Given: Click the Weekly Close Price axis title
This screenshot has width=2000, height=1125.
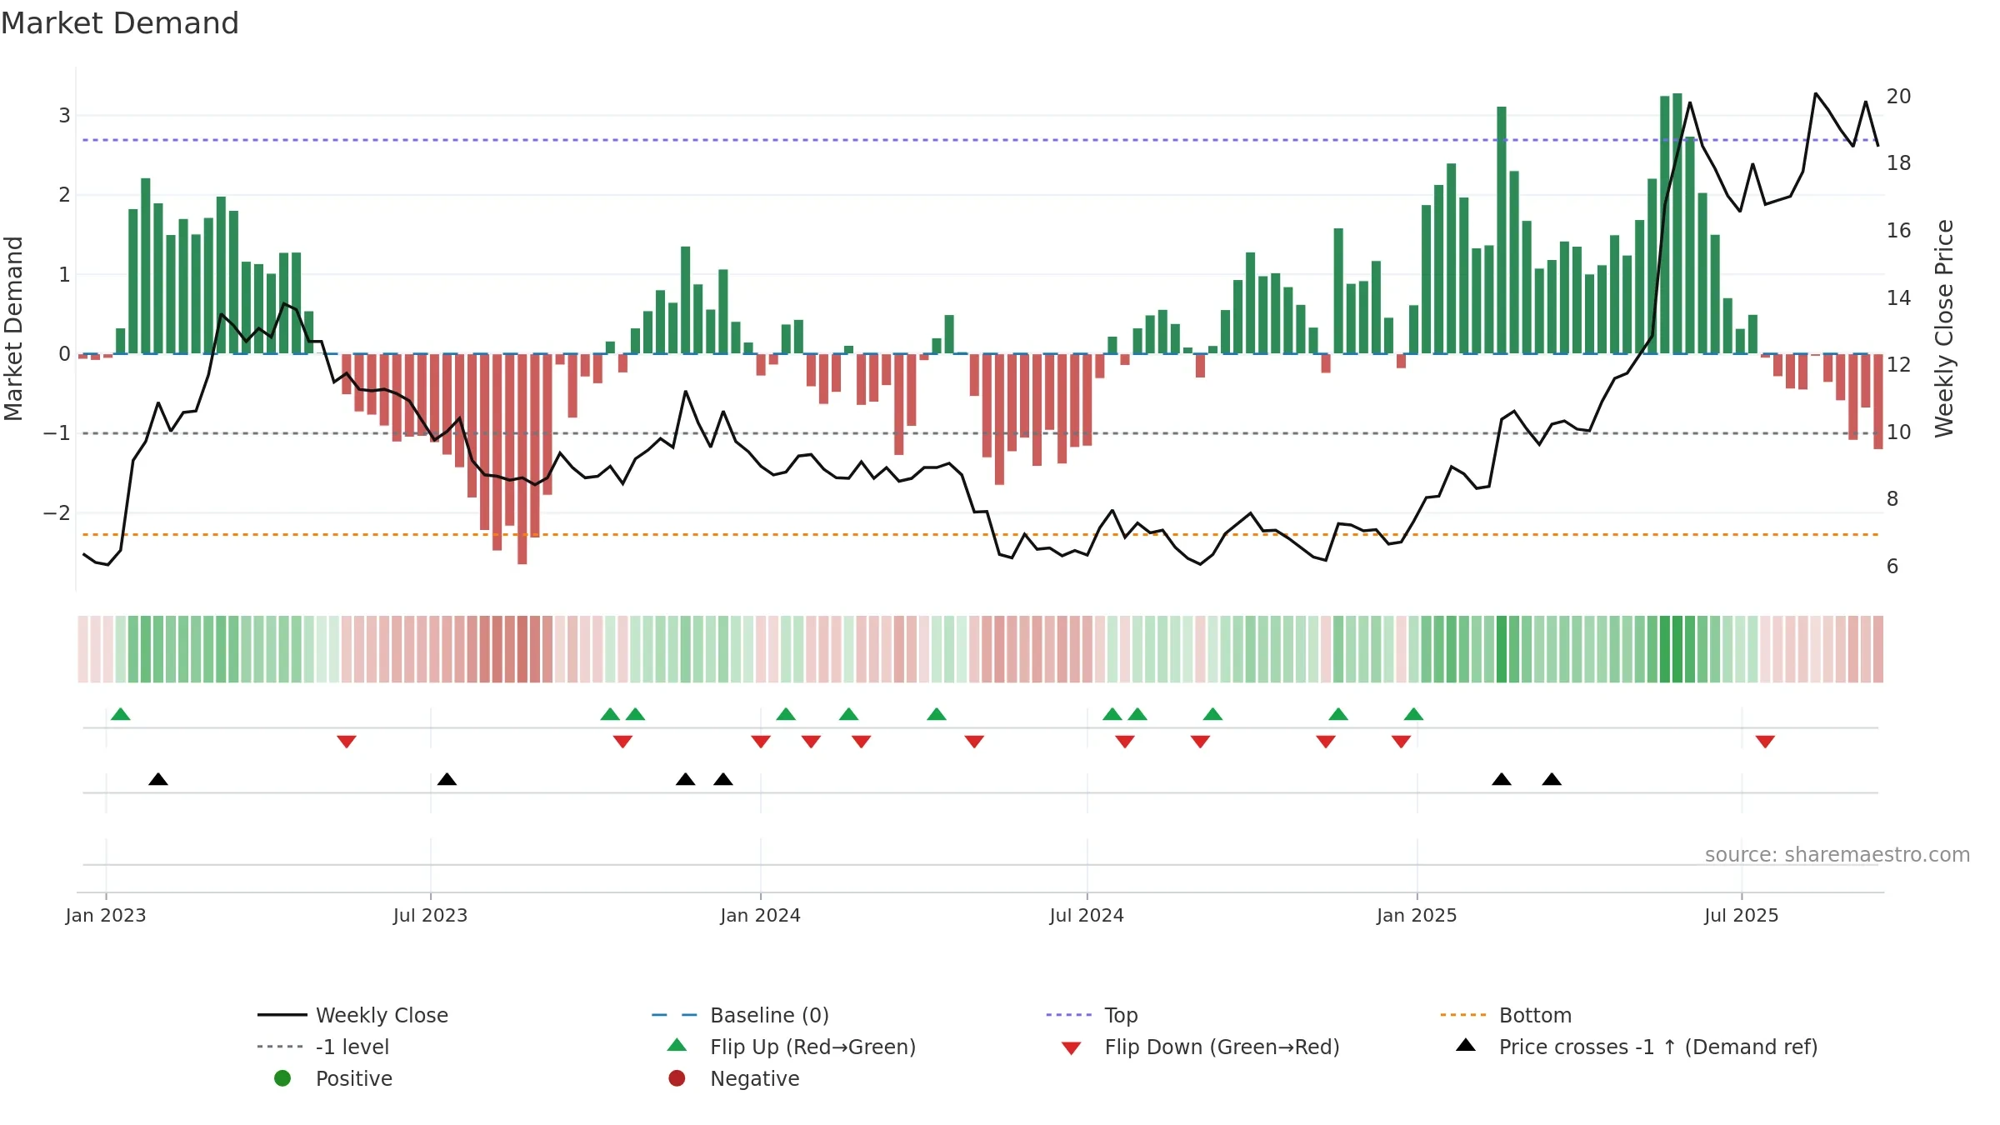Looking at the screenshot, I should point(1944,328).
